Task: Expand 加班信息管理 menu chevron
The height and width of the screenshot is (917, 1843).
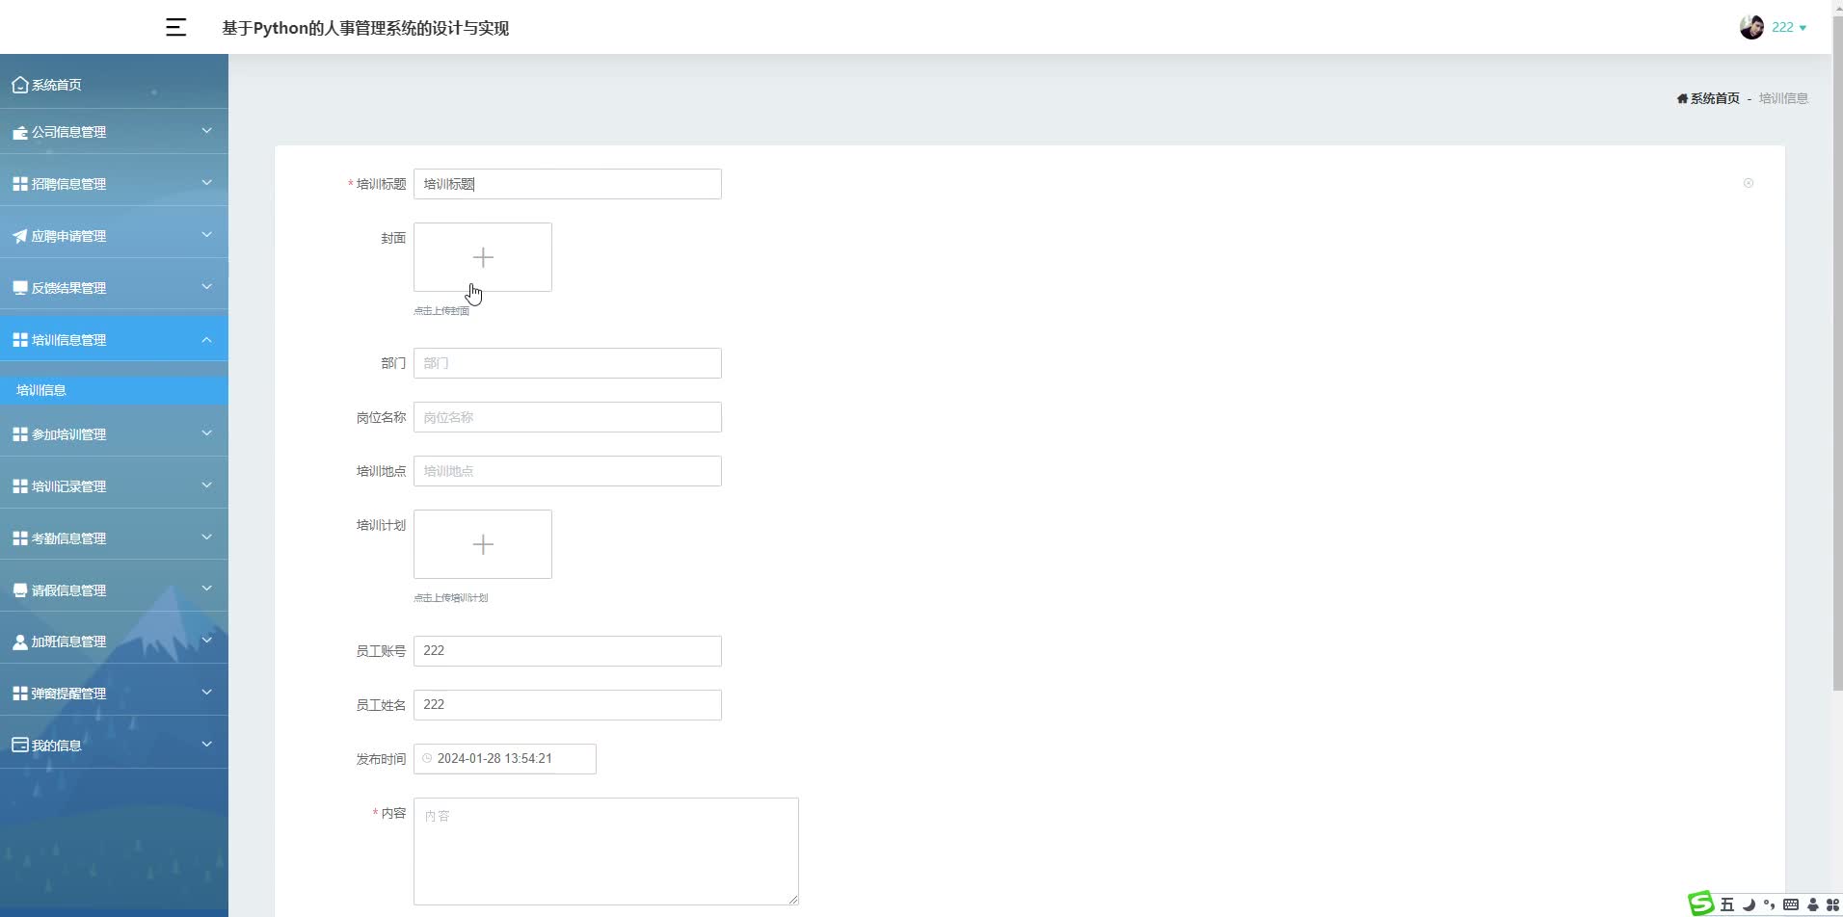Action: [206, 641]
